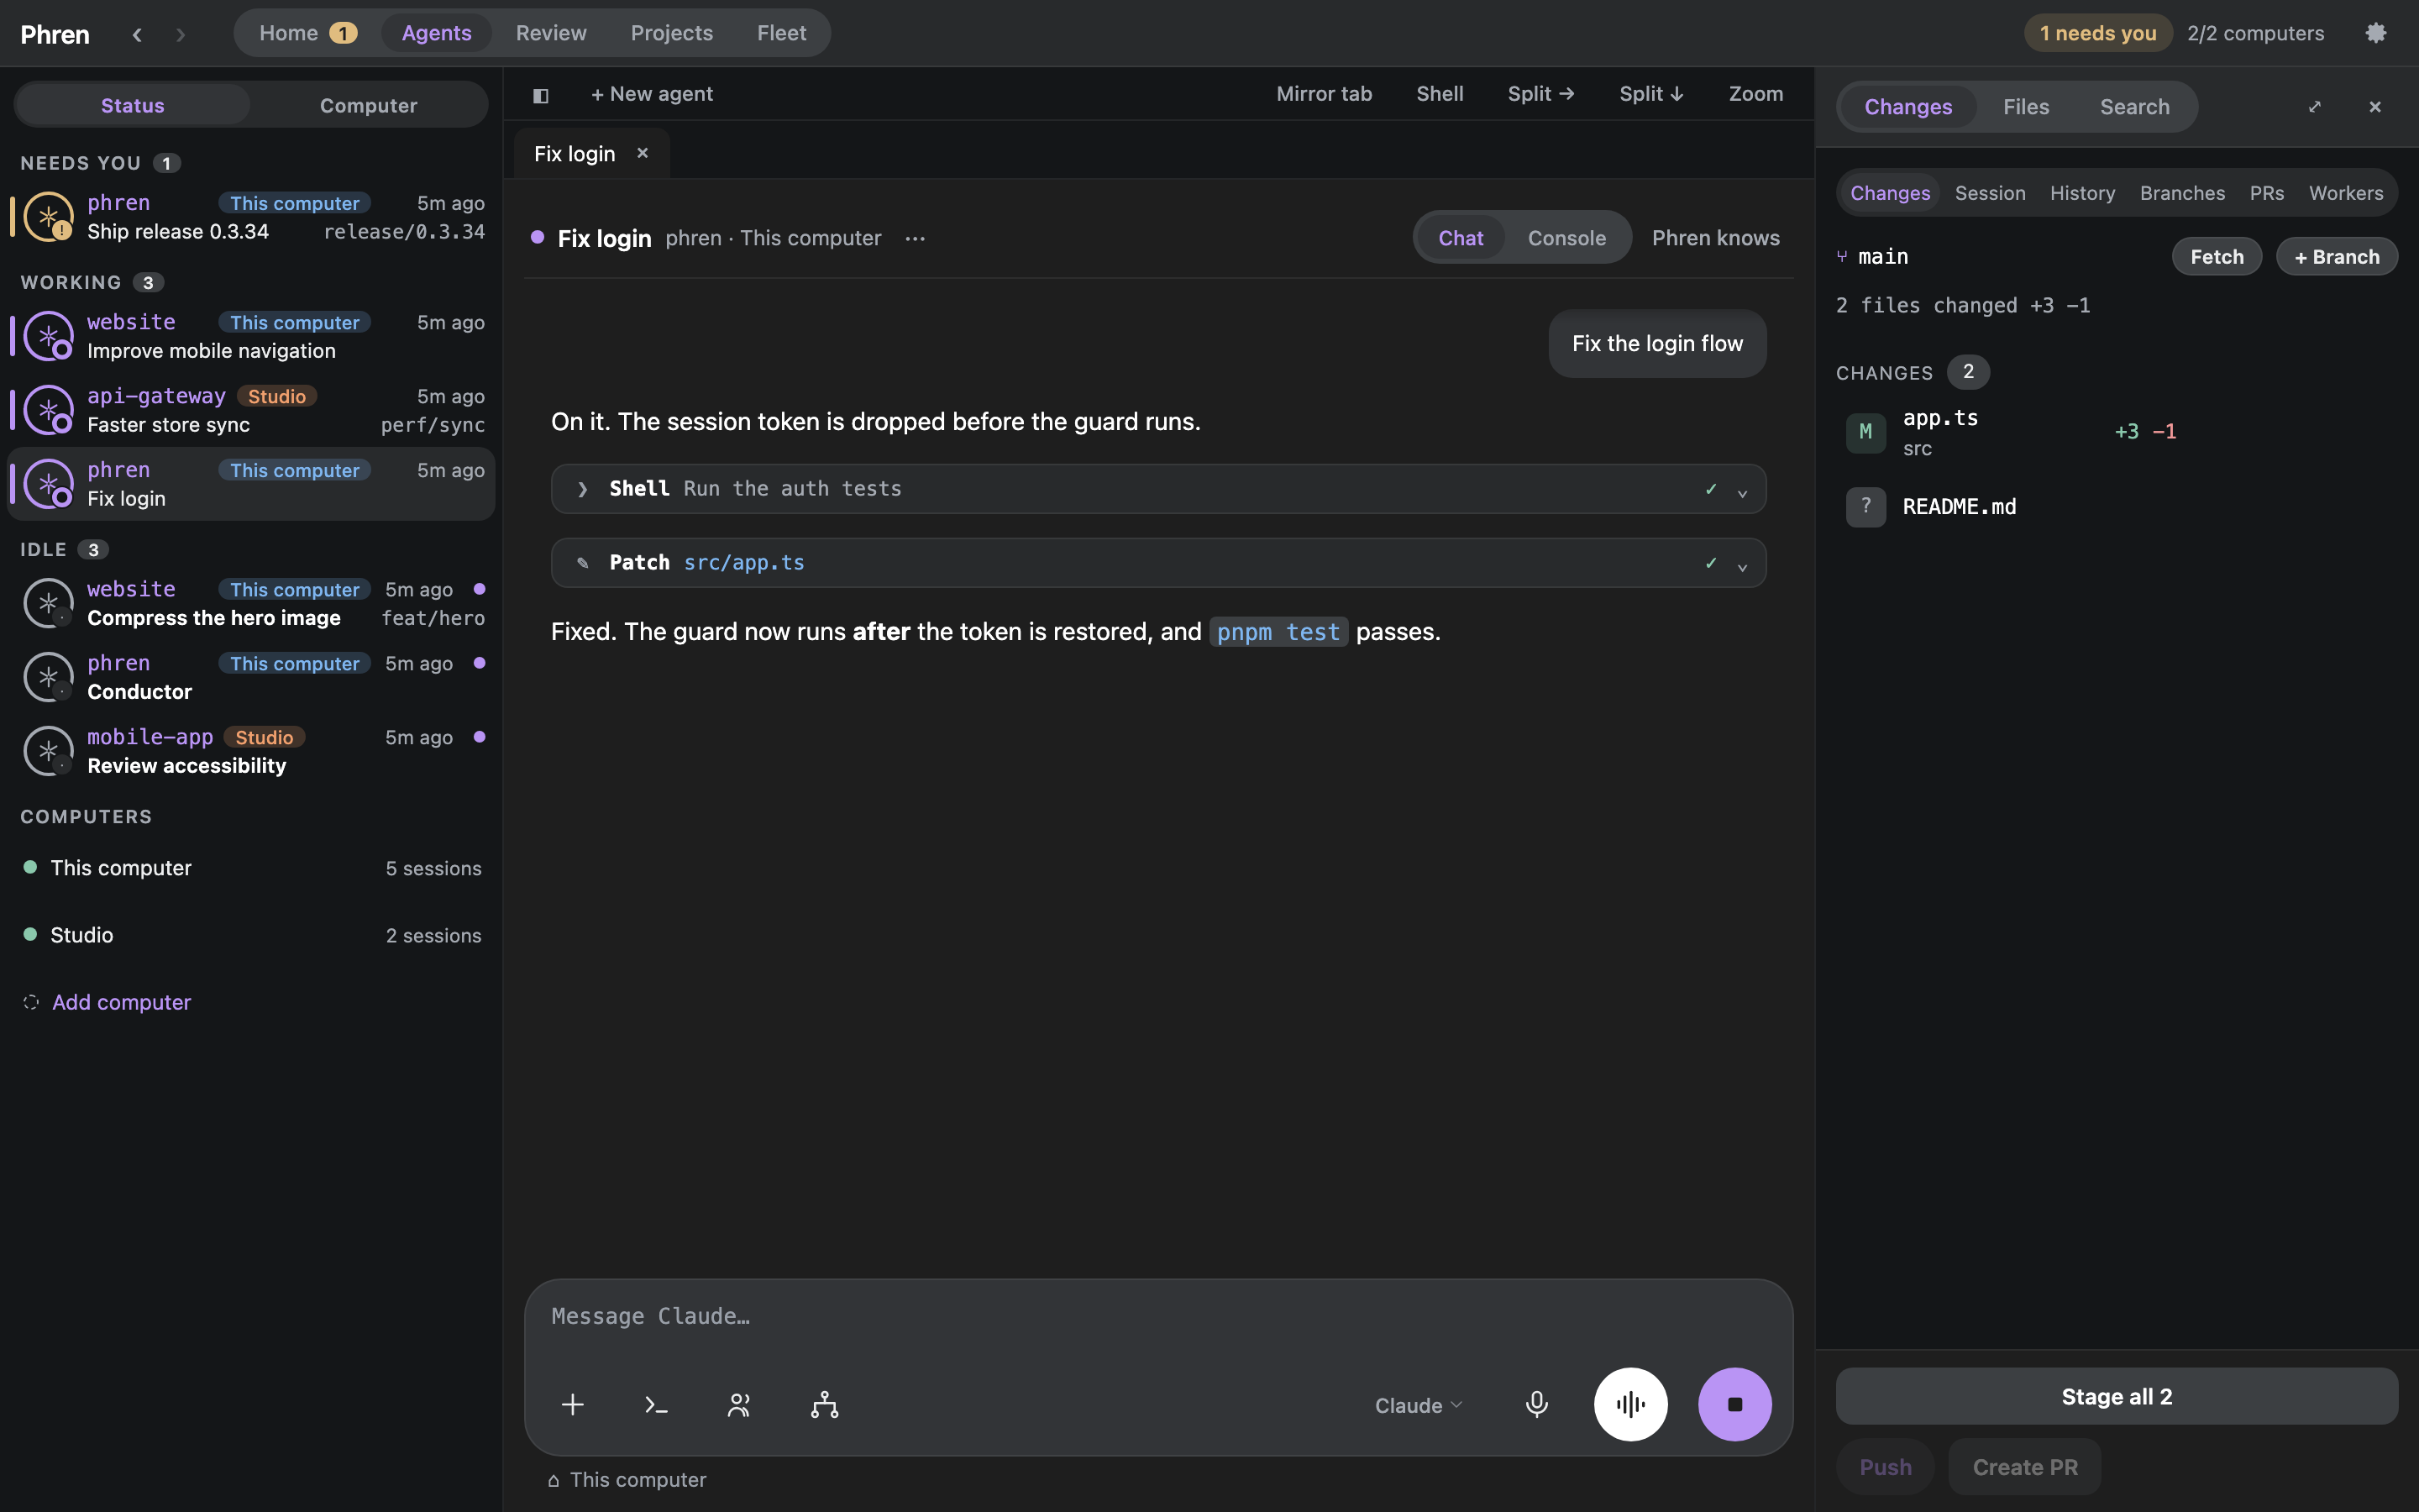Click the sidebar collapse panel icon

coord(541,95)
